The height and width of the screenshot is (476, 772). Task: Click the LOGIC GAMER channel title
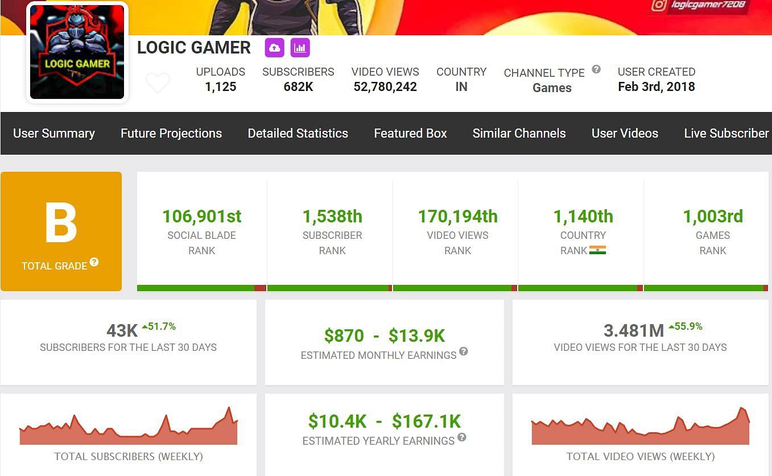pos(194,48)
